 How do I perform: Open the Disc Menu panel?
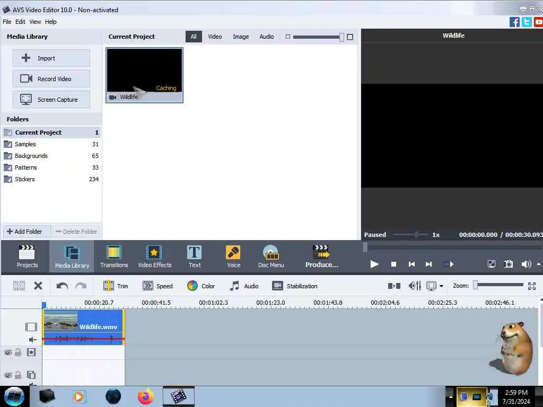[x=271, y=256]
